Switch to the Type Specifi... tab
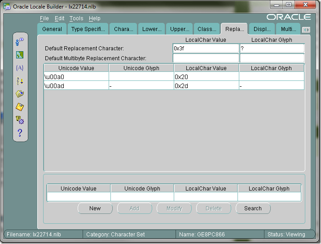The height and width of the screenshot is (244, 321). pos(88,29)
